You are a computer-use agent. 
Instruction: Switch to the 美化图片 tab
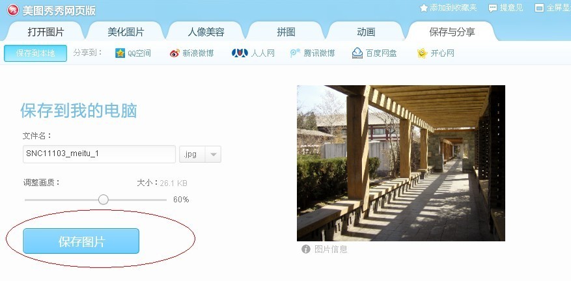pyautogui.click(x=126, y=32)
